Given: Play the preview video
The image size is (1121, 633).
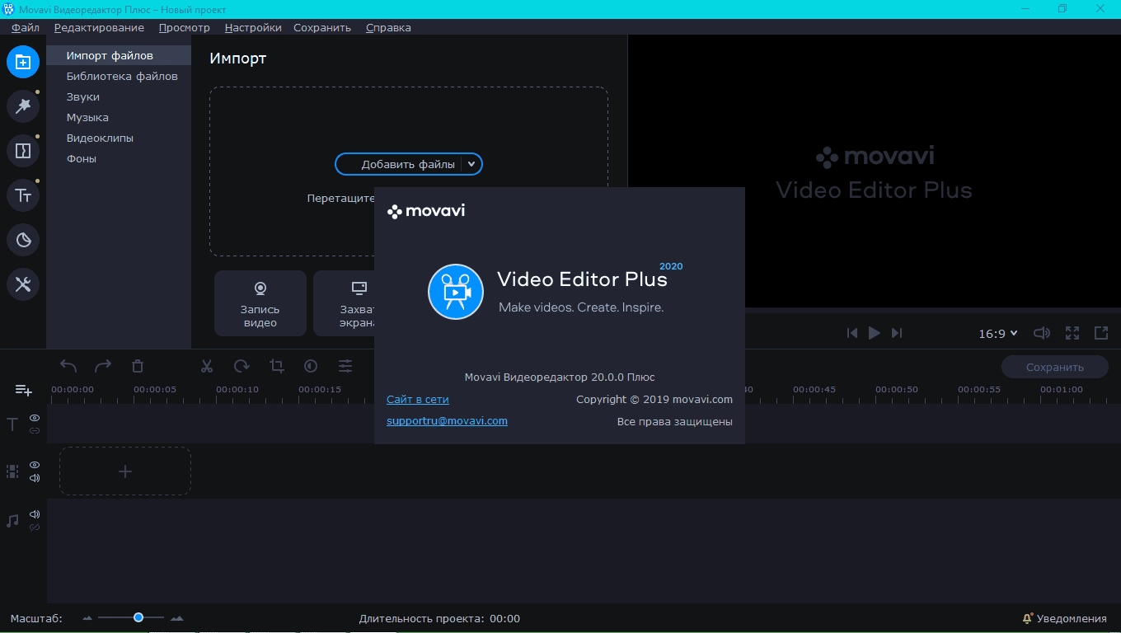Looking at the screenshot, I should click(x=875, y=333).
